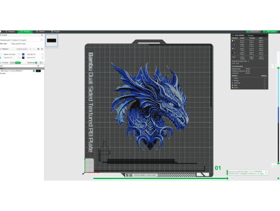Open the filament 2 PolyLite PLA dropdown

[33, 54]
